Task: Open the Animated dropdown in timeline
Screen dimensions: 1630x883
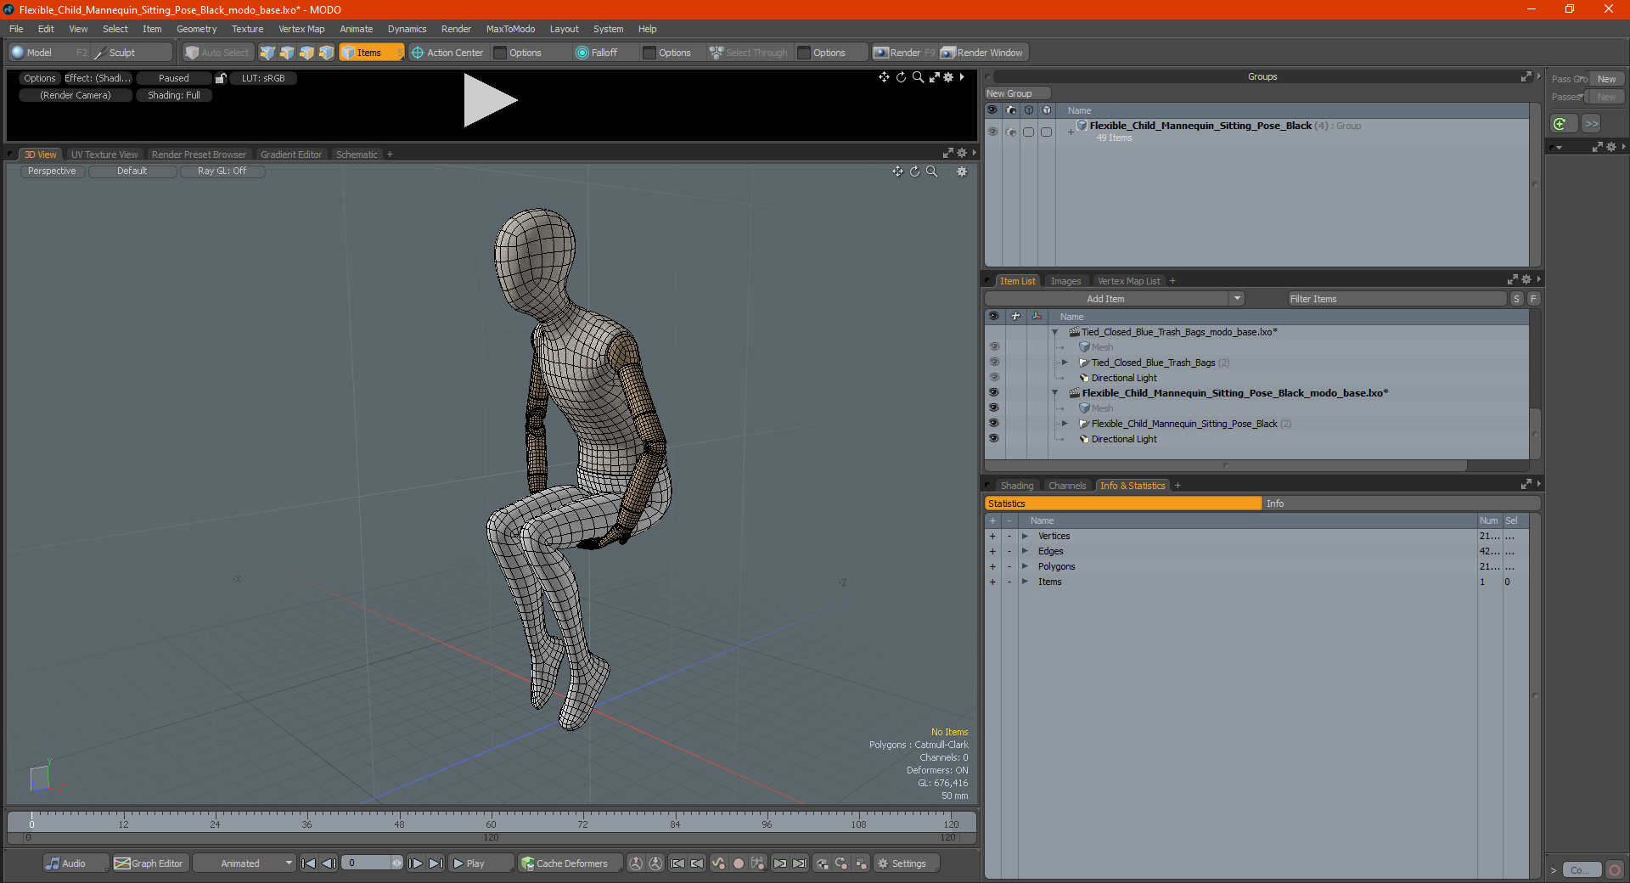Action: [x=244, y=863]
